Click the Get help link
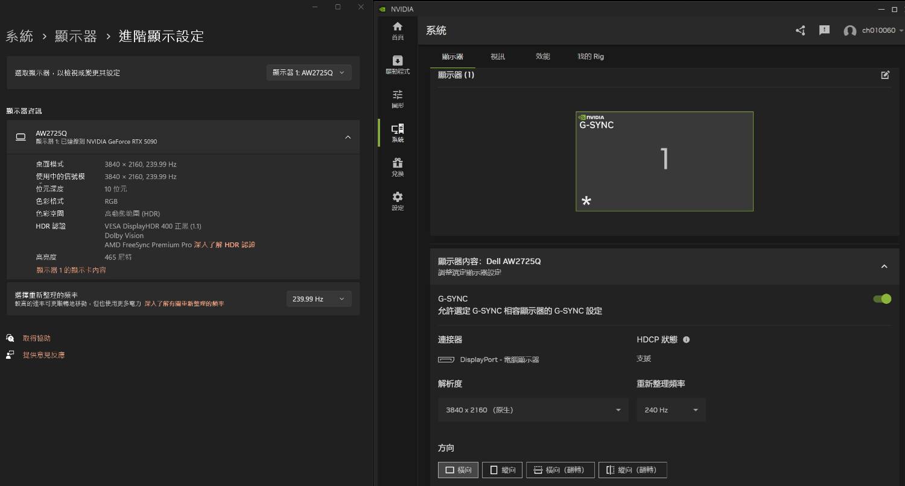Screen dimensions: 905x486 pyautogui.click(x=37, y=338)
